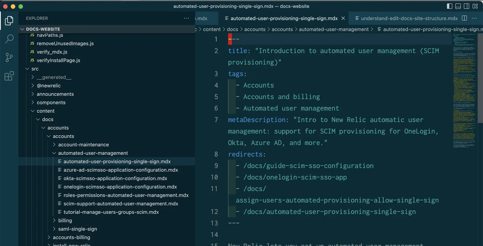Screen dimensions: 483x246
Task: Place cursor on 'title' key
Action: pyautogui.click(x=237, y=51)
